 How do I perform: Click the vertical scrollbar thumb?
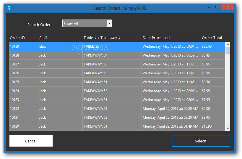point(228,50)
